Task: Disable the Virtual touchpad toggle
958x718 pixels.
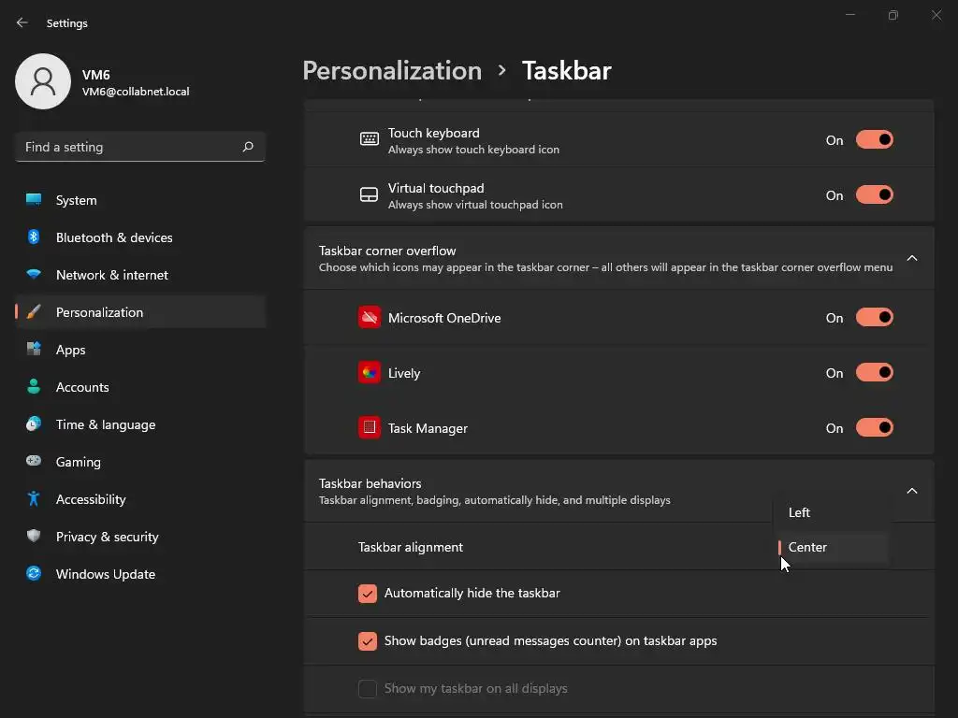Action: (874, 195)
